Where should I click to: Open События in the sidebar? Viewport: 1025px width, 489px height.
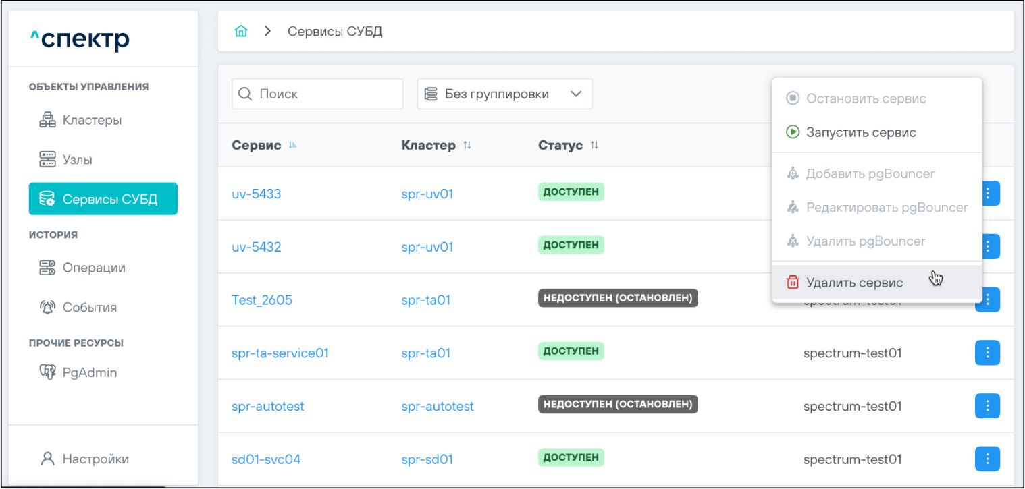coord(89,308)
